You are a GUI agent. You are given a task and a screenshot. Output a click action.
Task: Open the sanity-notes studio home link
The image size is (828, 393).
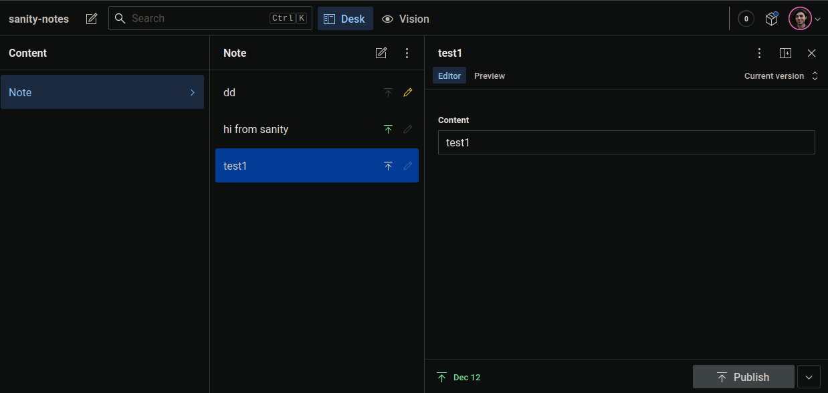pyautogui.click(x=39, y=19)
